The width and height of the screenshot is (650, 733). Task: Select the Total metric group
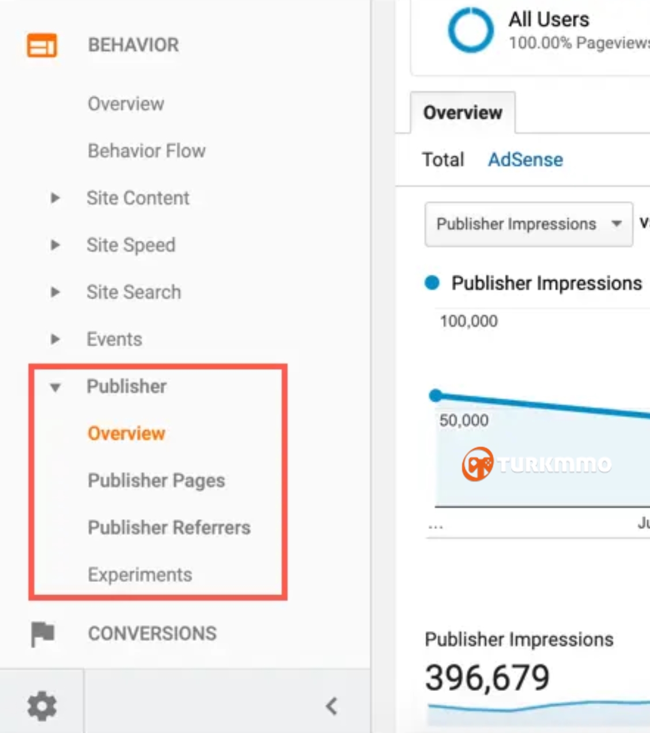[x=443, y=160]
